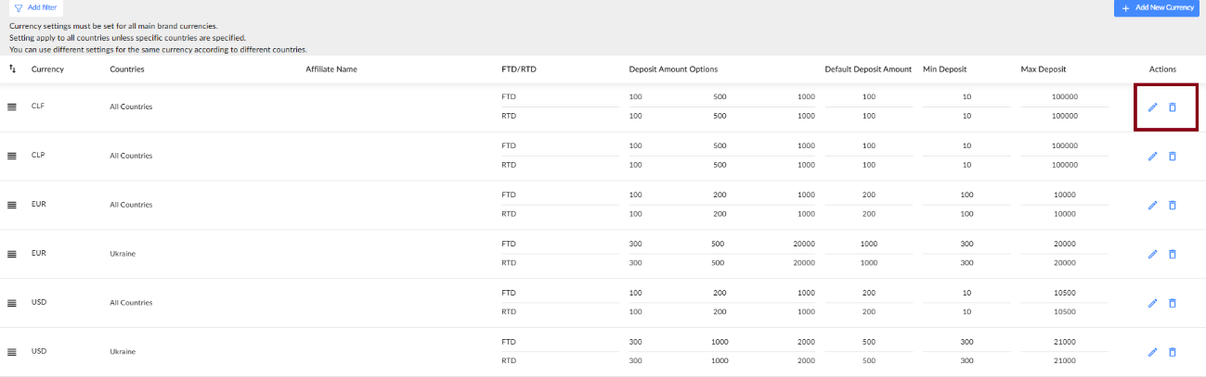
Task: Click the Countries column header
Action: click(x=126, y=69)
